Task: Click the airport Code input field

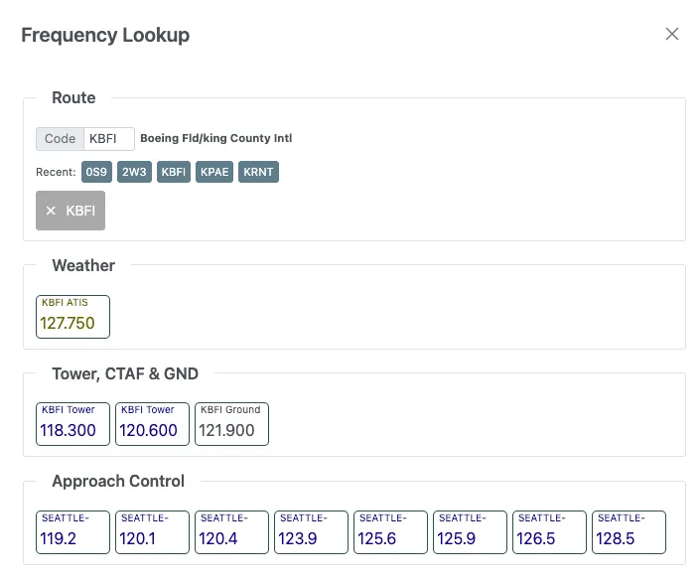Action: (x=108, y=139)
